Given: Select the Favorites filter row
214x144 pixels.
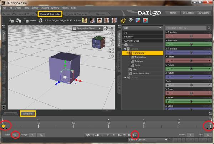Looking at the screenshot, I should 143,37.
